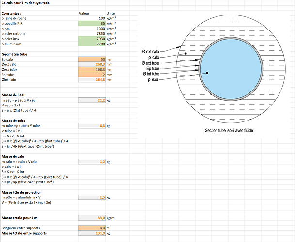295x242 pixels.
Task: Click the 'Masse du calo' header
Action: point(13,156)
